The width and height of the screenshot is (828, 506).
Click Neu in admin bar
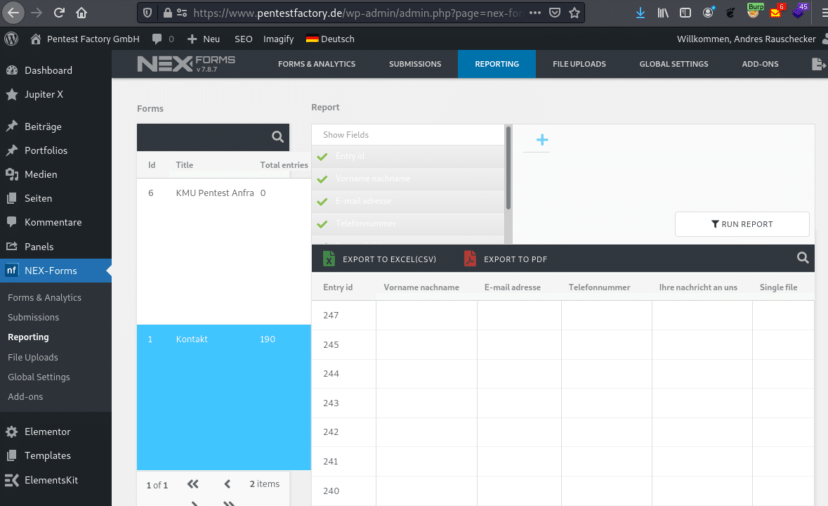click(x=204, y=39)
